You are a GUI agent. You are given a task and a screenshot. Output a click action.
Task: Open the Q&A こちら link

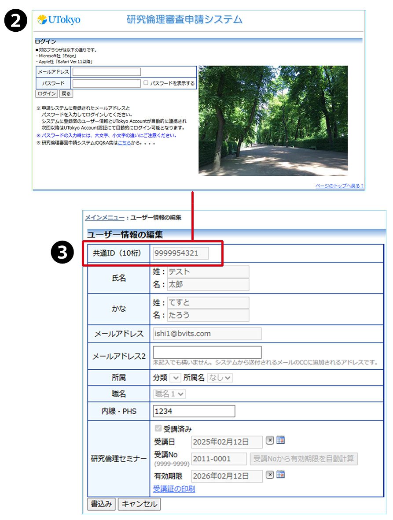(124, 143)
